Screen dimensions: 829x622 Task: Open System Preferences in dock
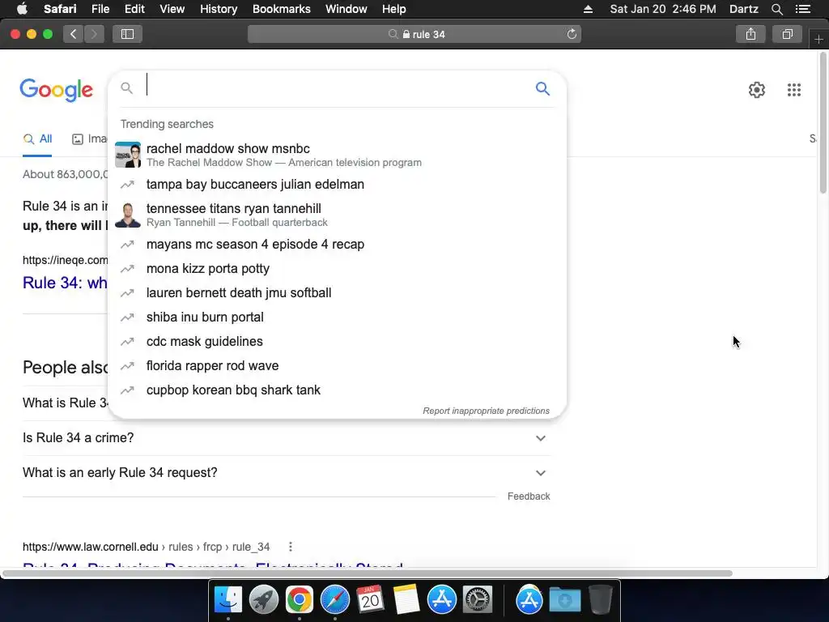pos(478,600)
